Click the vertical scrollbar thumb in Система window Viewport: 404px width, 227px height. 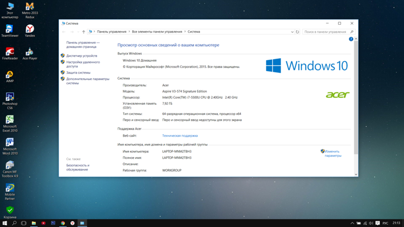[x=356, y=97]
